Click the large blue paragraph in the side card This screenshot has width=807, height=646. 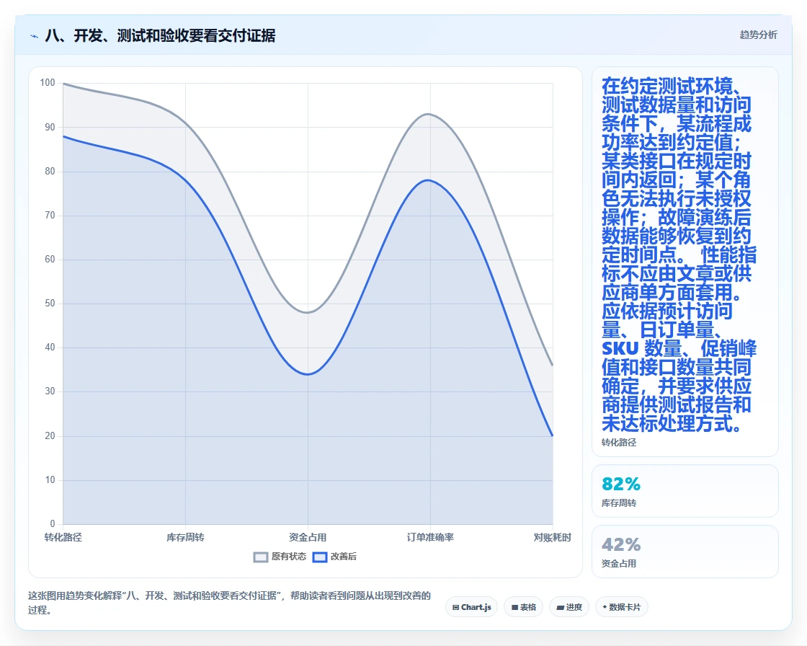(679, 255)
